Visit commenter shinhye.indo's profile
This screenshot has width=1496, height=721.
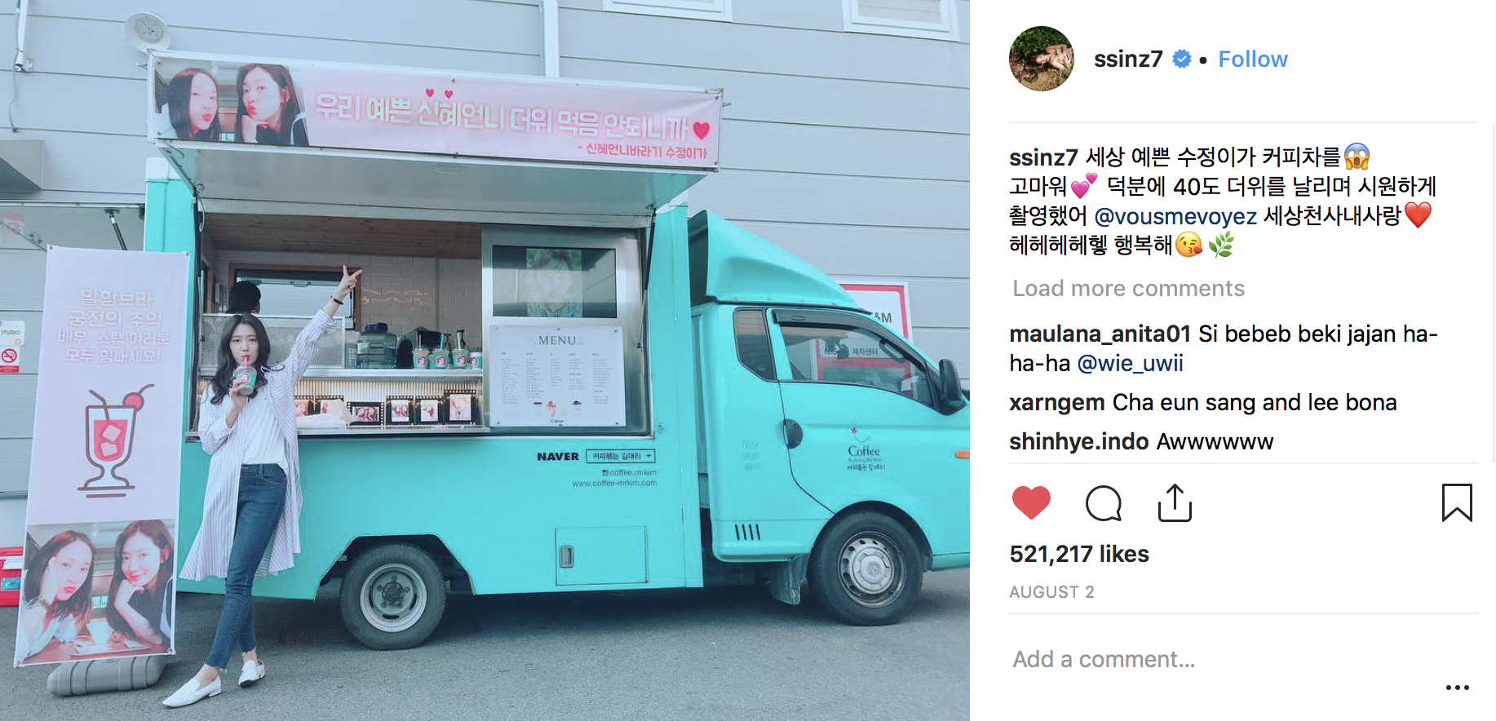tap(1078, 441)
